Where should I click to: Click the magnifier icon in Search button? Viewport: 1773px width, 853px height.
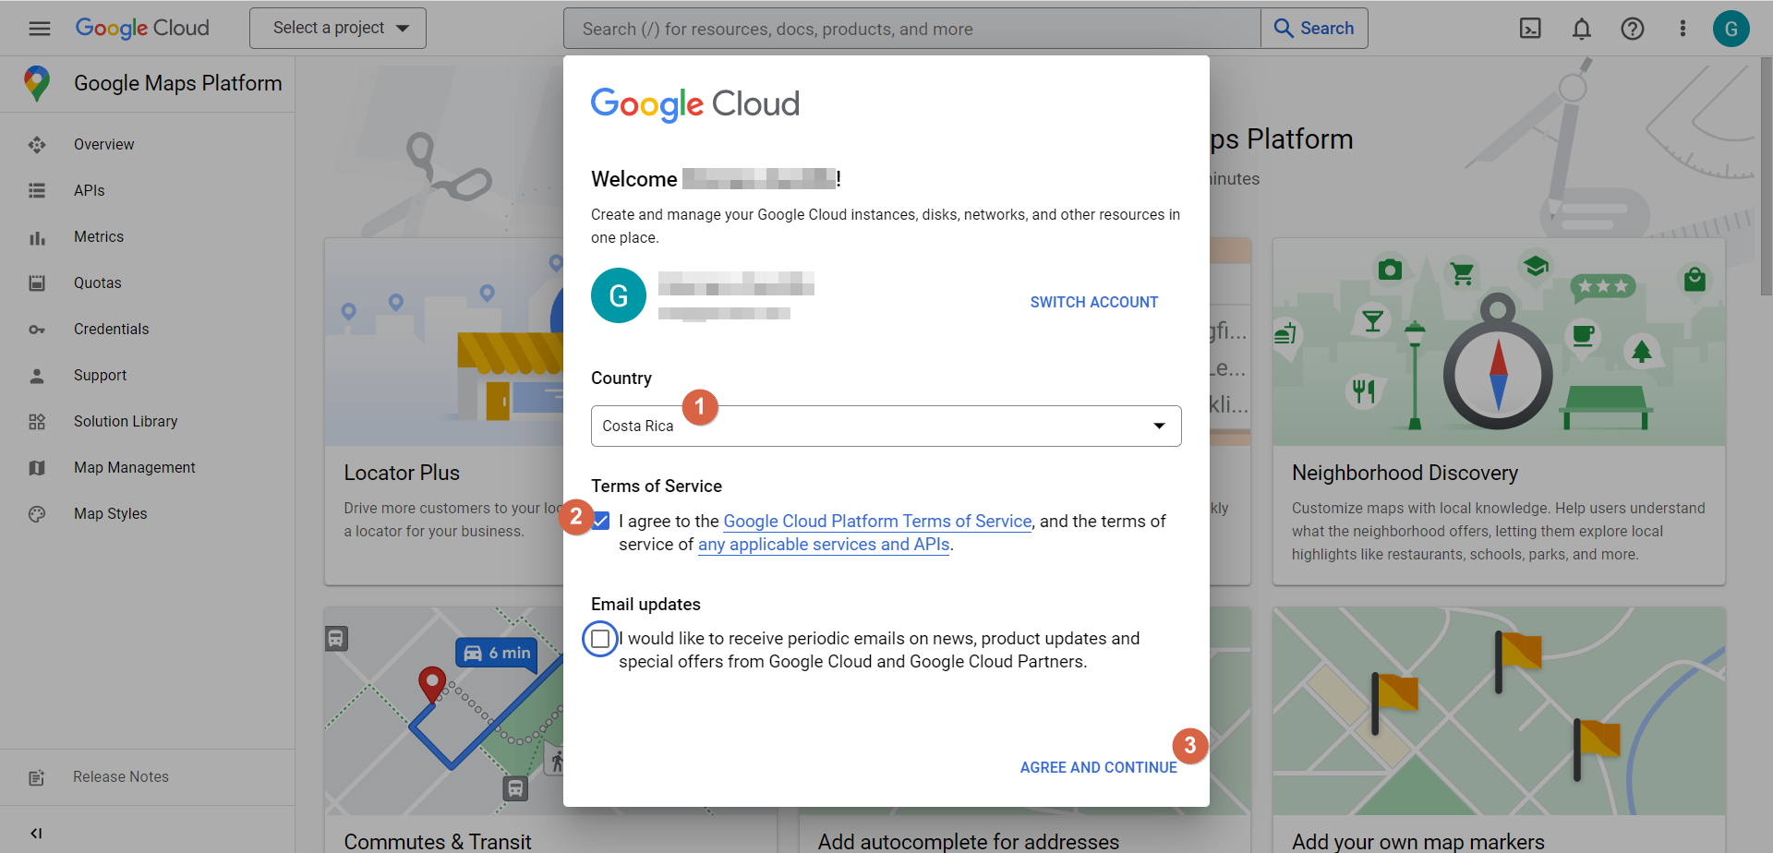tap(1284, 29)
